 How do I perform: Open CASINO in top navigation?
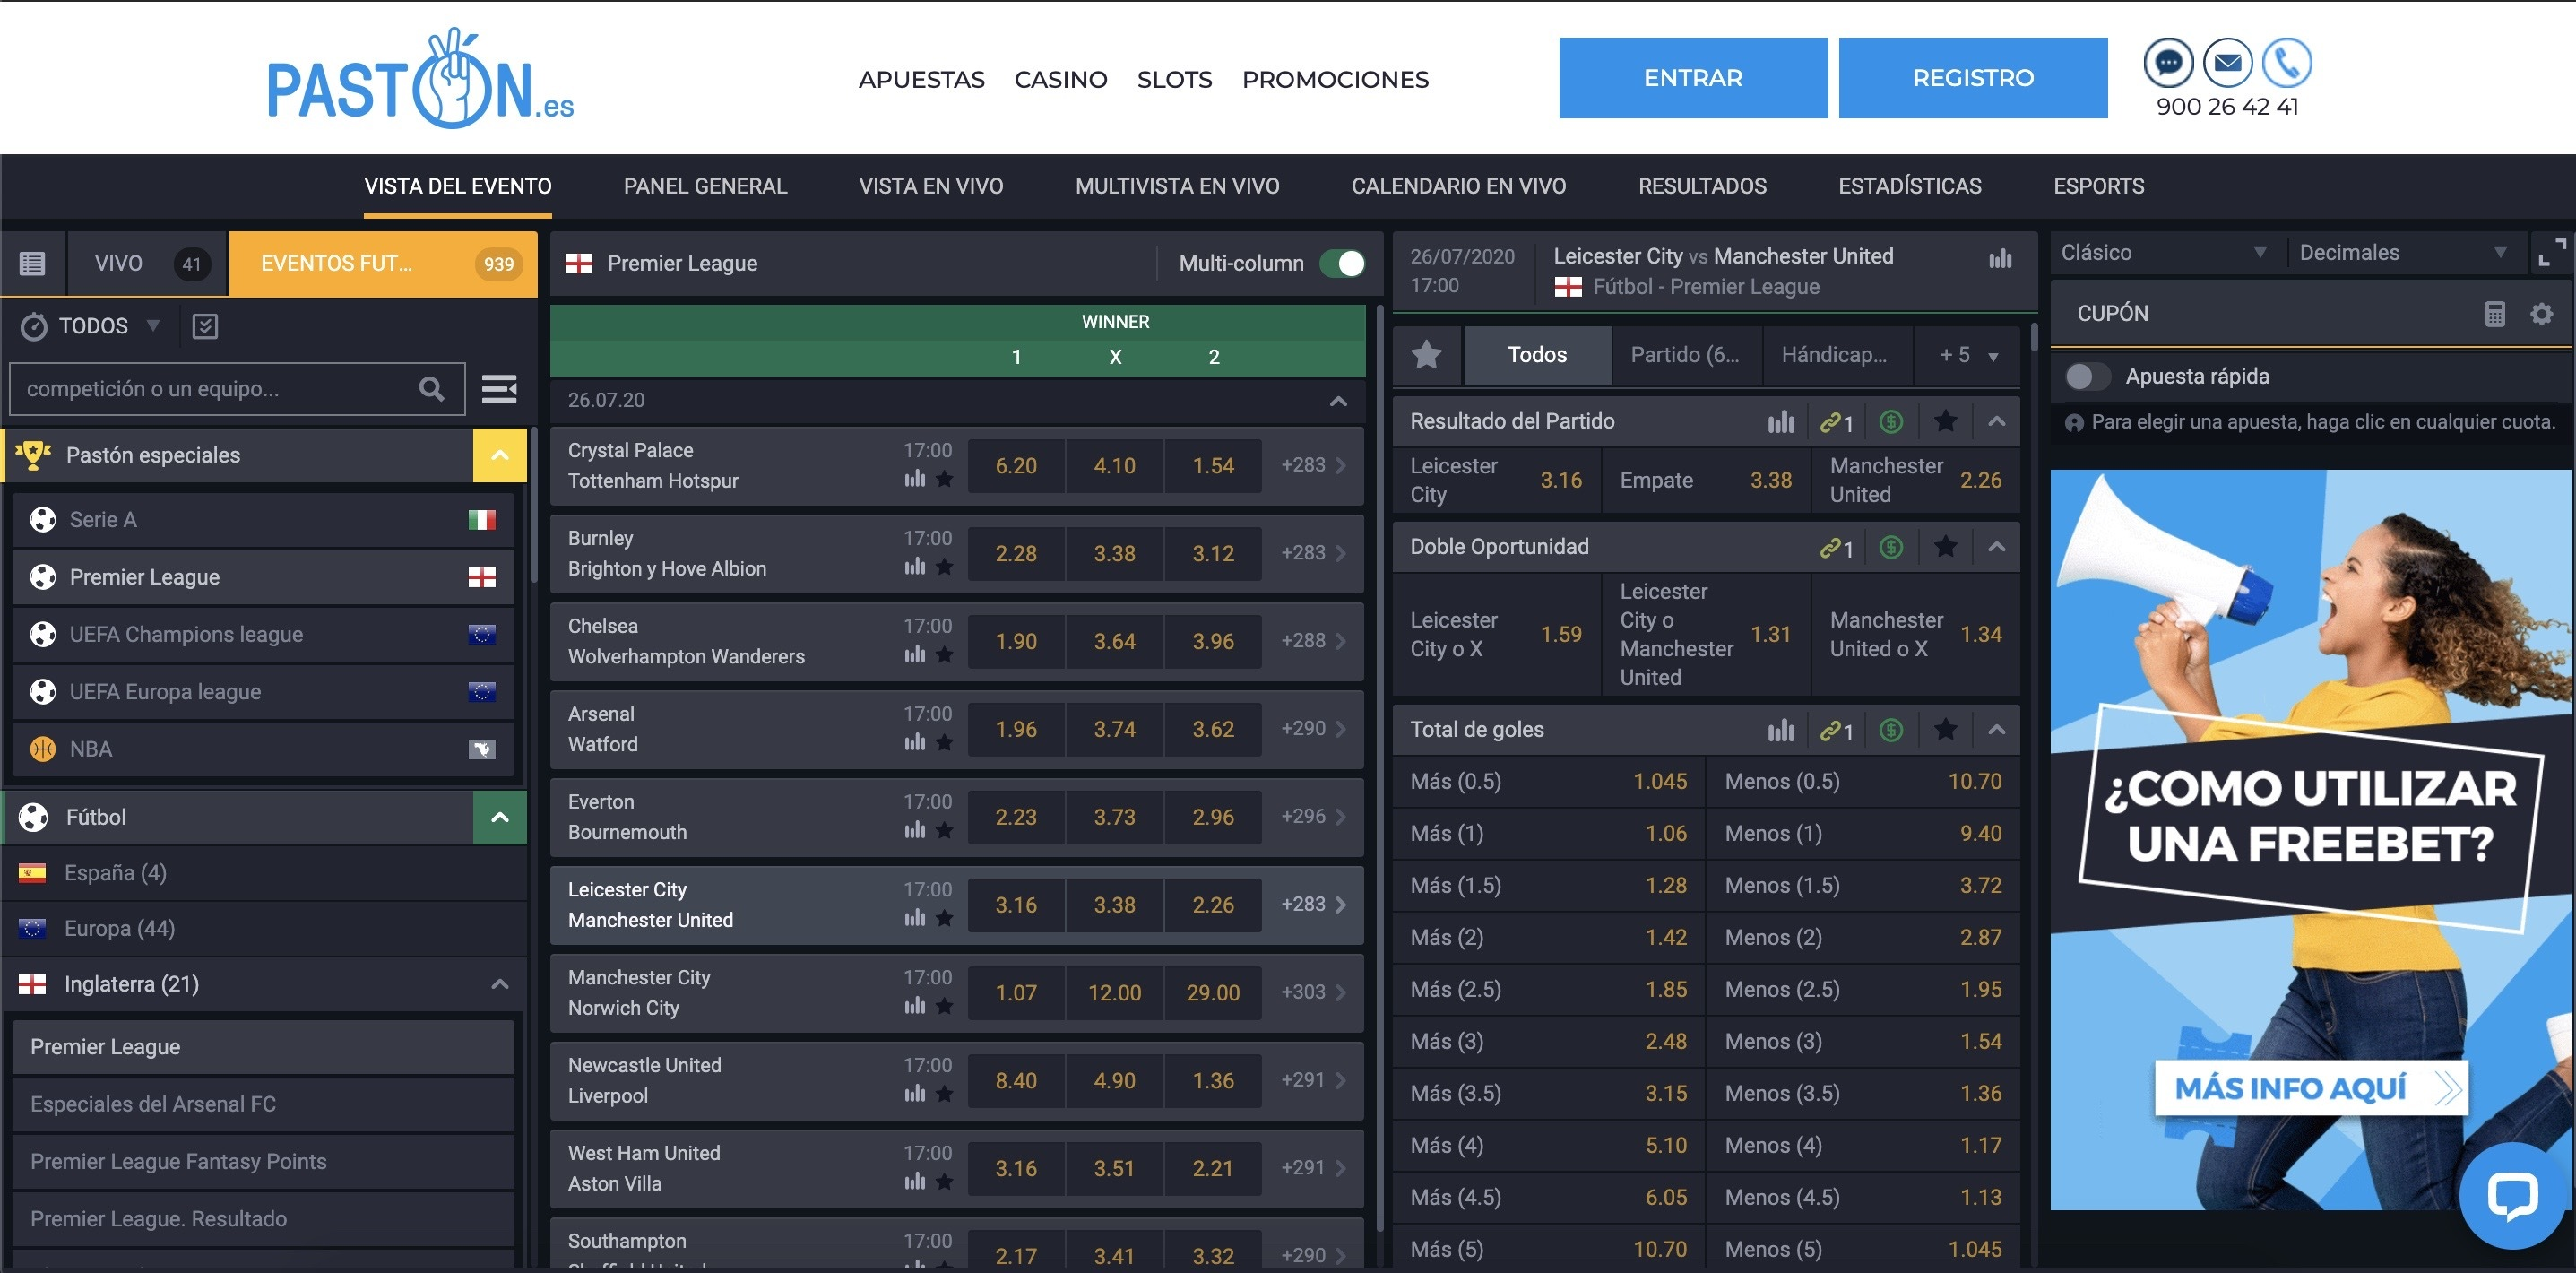(1060, 80)
